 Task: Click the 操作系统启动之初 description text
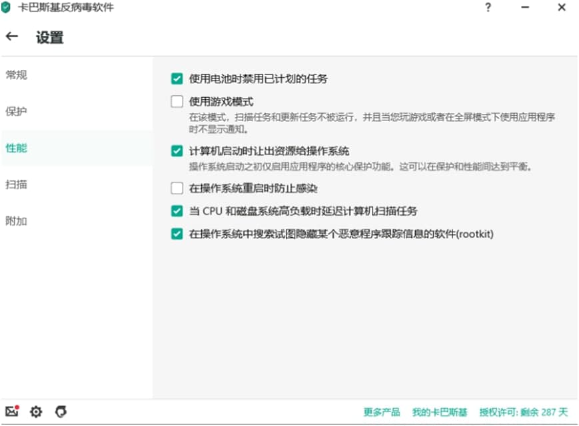click(x=360, y=166)
